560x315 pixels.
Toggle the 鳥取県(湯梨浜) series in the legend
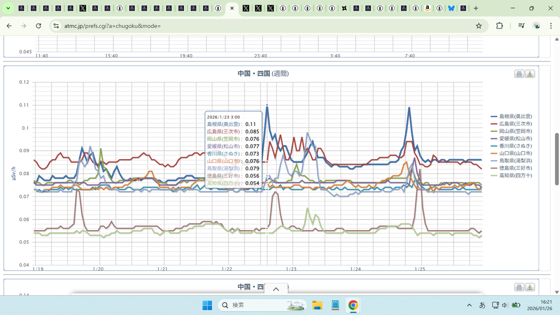point(511,161)
